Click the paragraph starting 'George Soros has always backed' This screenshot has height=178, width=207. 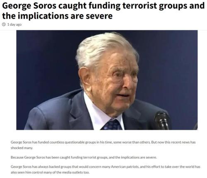pos(106,170)
